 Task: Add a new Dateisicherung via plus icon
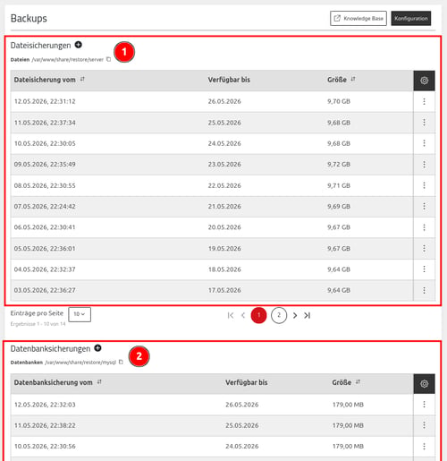pos(79,45)
